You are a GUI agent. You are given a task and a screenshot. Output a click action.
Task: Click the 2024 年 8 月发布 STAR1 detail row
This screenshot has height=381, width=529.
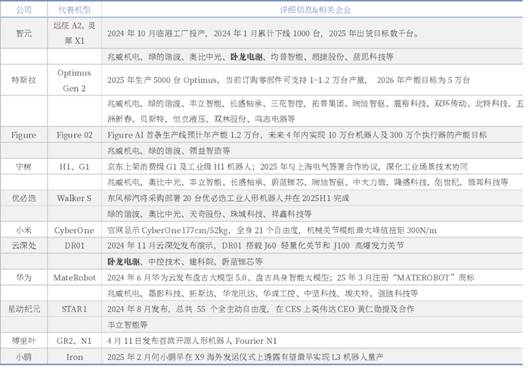coord(311,309)
